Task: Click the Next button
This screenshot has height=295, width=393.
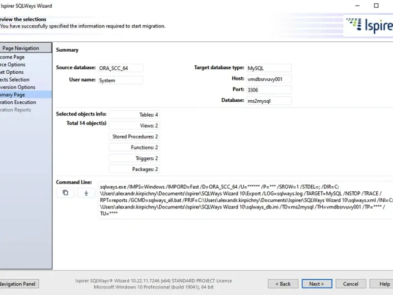Action: pos(317,284)
